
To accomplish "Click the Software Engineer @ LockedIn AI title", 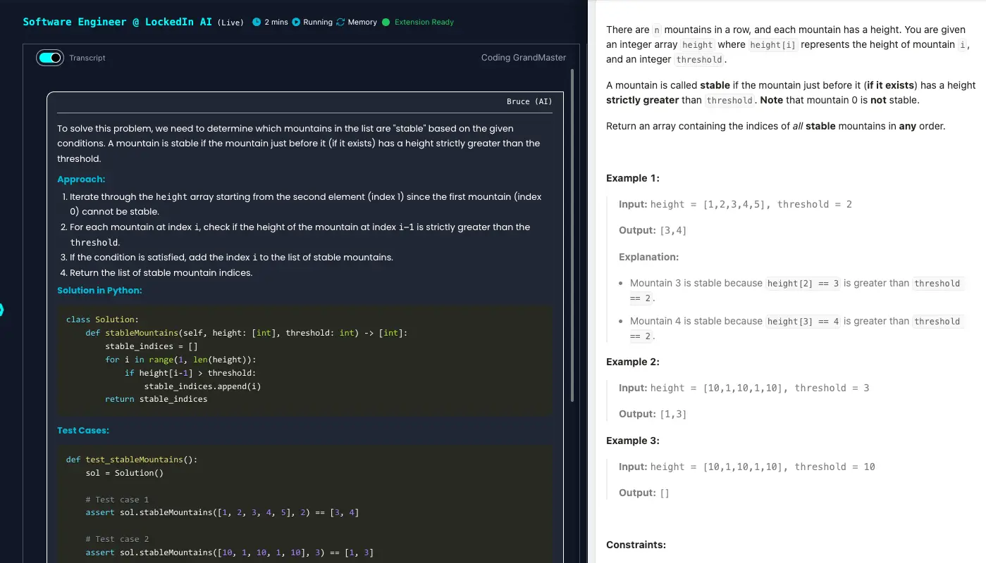I will (117, 22).
